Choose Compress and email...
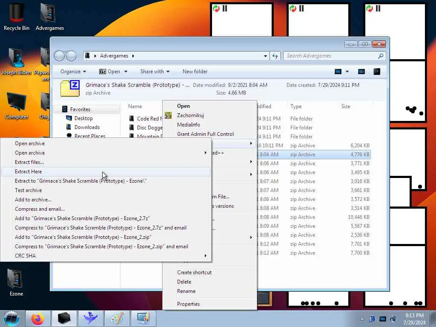The image size is (436, 327). [106, 209]
